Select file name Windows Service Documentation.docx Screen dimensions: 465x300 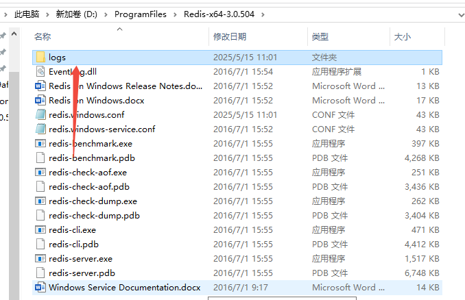(125, 287)
